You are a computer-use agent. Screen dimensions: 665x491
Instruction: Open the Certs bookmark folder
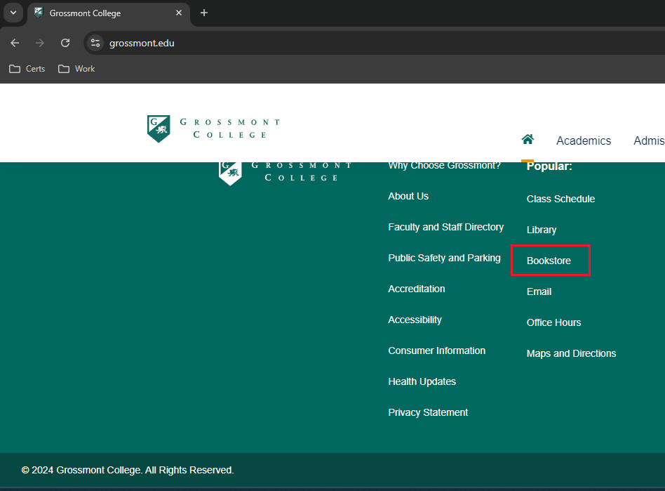pyautogui.click(x=27, y=69)
